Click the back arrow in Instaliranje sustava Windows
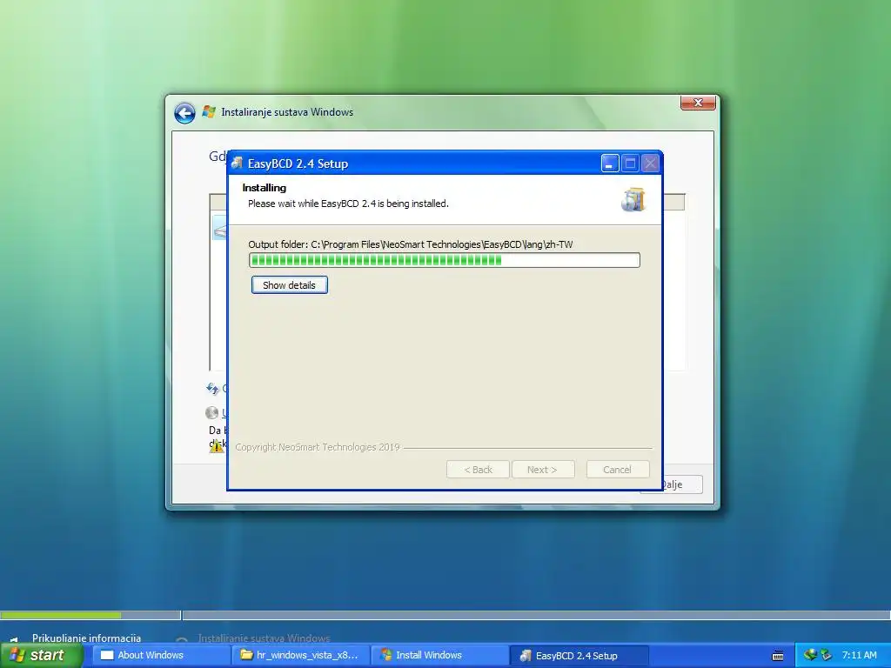Viewport: 891px width, 668px height. click(184, 112)
